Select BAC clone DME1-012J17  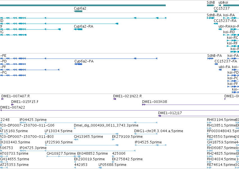tap(170, 113)
